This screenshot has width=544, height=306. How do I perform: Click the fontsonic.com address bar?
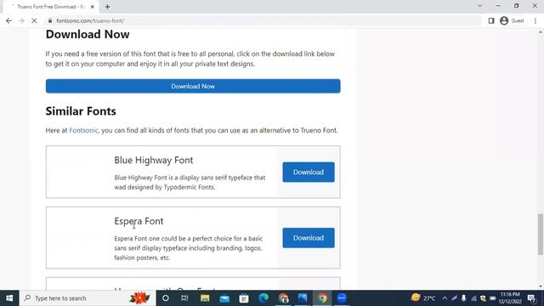(x=263, y=20)
